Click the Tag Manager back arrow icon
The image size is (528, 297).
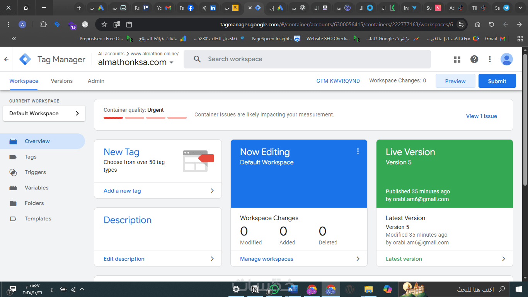click(x=6, y=59)
